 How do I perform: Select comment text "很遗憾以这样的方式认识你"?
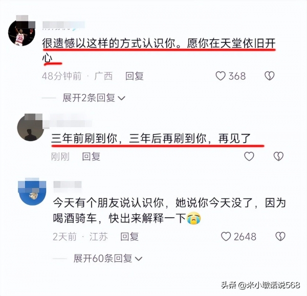point(108,43)
